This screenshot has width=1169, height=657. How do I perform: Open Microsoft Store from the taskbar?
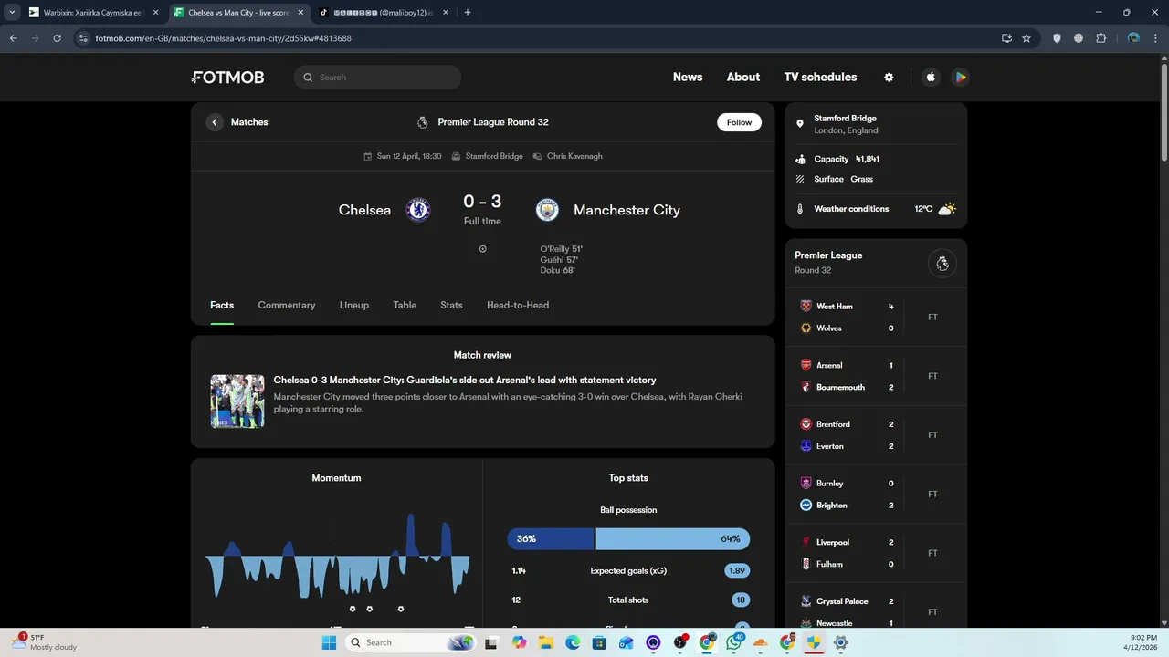(599, 642)
